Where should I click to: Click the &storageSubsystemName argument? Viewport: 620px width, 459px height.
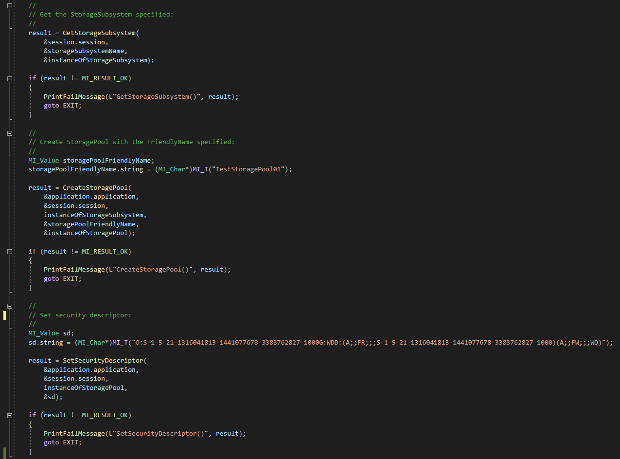85,51
